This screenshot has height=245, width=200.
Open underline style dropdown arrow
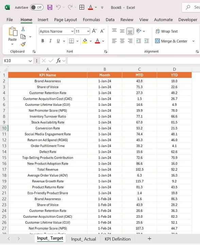[x=64, y=41]
